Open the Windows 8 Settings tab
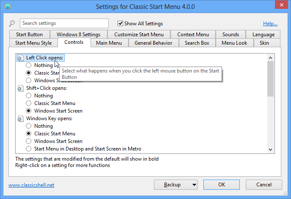Image resolution: width=291 pixels, height=199 pixels. [78, 35]
